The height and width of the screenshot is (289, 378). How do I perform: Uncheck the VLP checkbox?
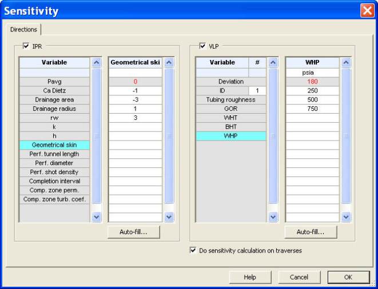click(203, 46)
